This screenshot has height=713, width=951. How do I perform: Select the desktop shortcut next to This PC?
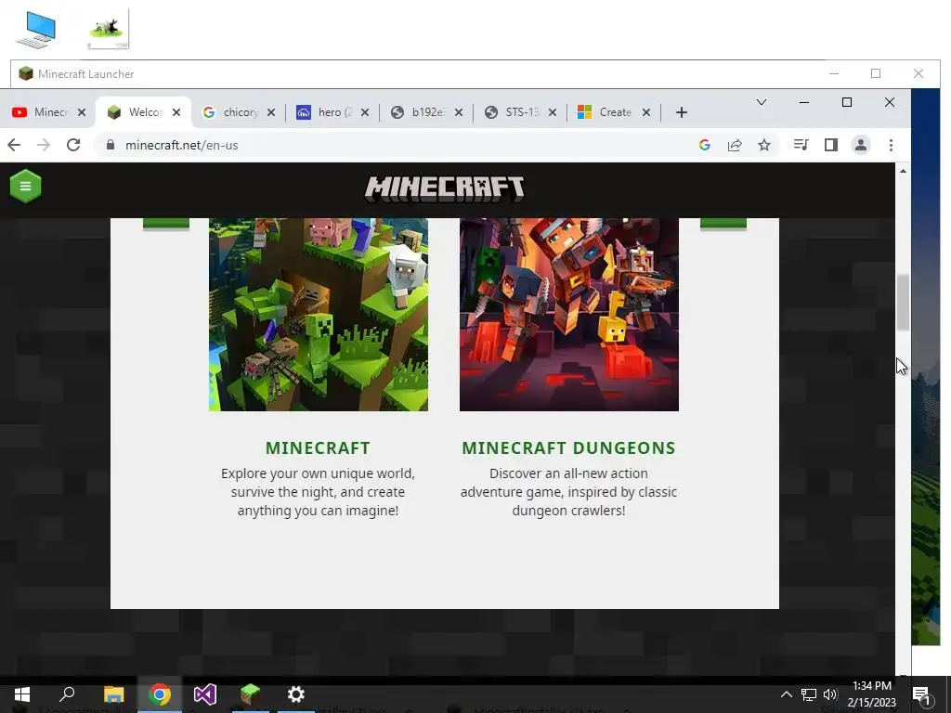coord(108,29)
